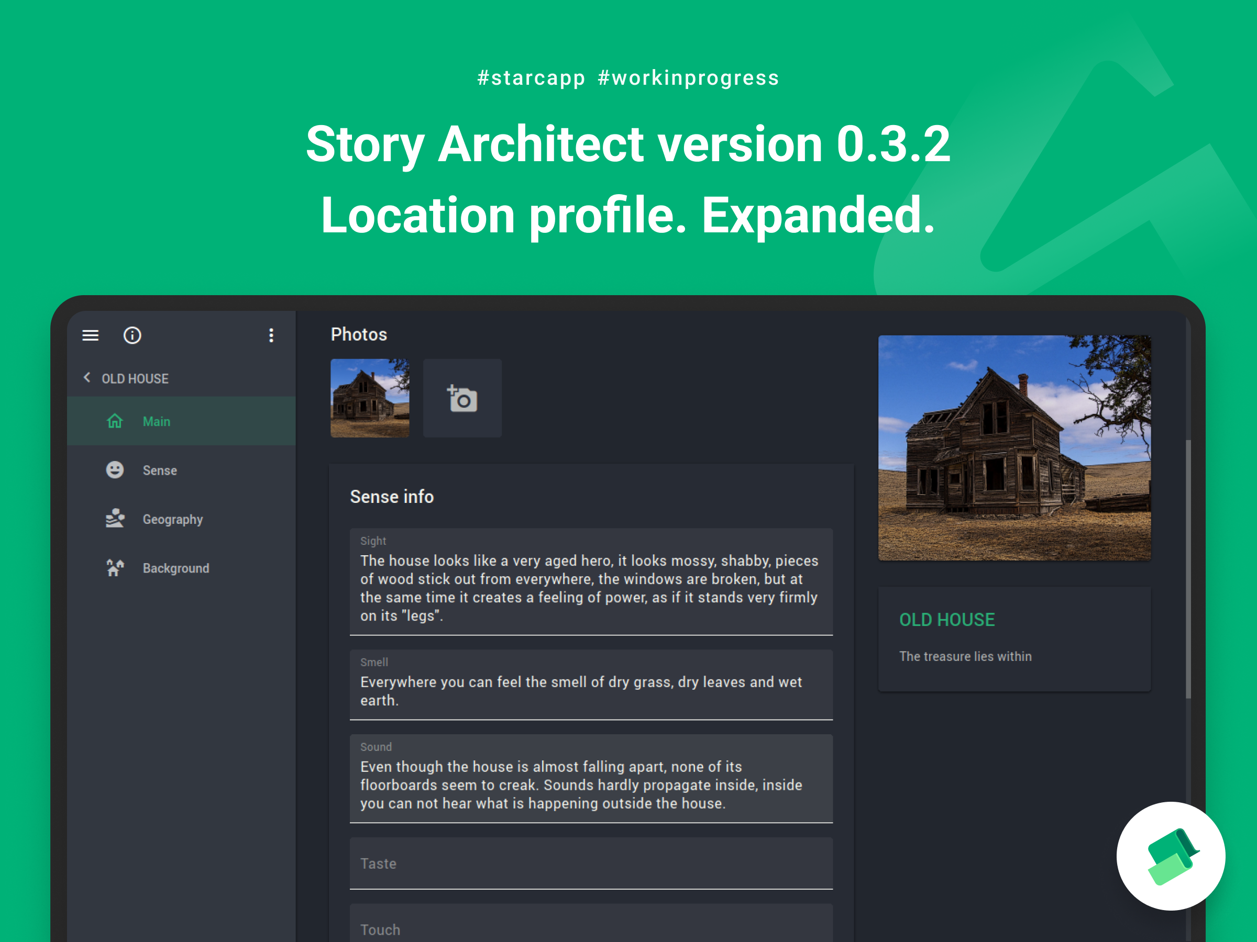Go back via OLD HOUSE header label

tap(135, 379)
